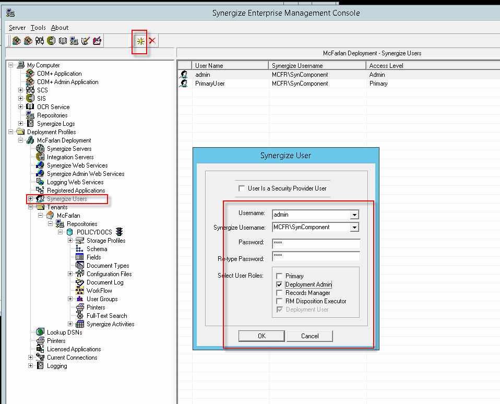Select the Fields node icon
Viewport: 500px width, 404px height.
click(x=80, y=257)
